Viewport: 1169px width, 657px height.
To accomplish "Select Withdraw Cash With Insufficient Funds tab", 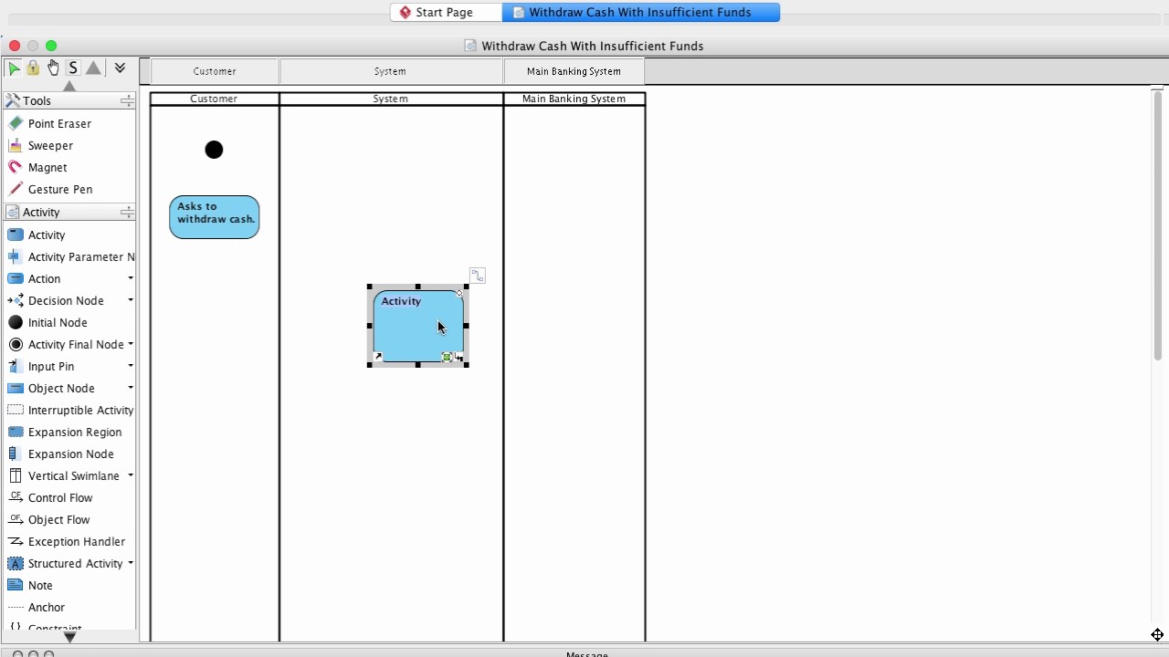I will (640, 12).
